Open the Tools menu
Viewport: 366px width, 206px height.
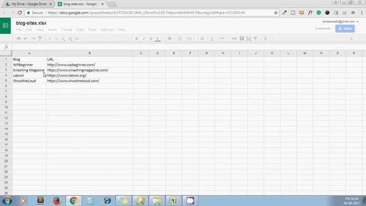pyautogui.click(x=92, y=30)
